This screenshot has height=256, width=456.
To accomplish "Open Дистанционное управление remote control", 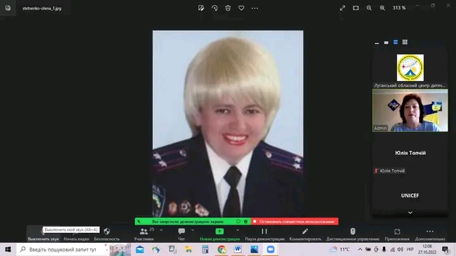I will point(353,235).
